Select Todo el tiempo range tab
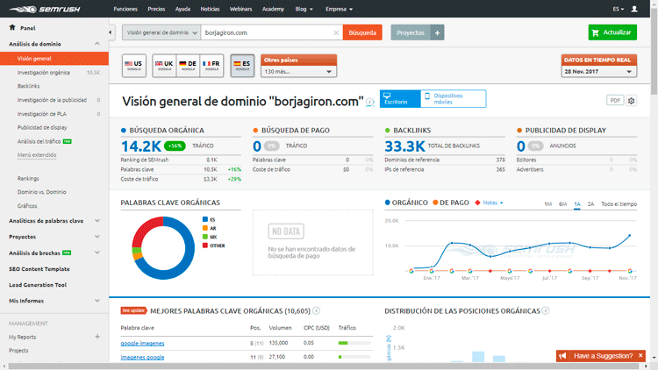 619,204
